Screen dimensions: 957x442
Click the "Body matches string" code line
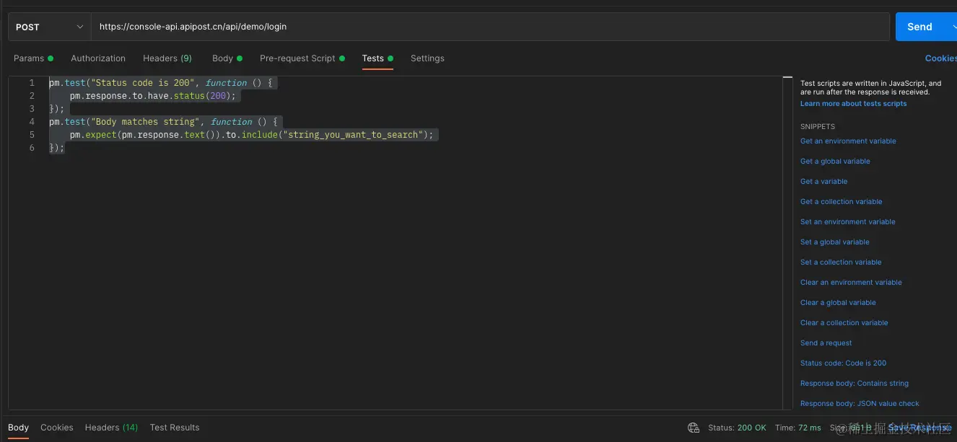[165, 122]
